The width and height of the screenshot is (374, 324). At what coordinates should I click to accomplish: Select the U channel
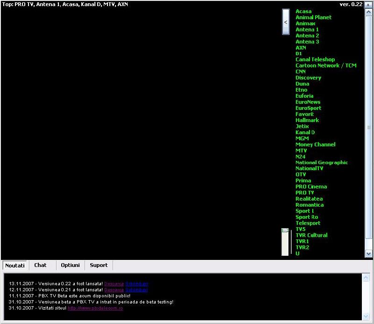(x=297, y=253)
